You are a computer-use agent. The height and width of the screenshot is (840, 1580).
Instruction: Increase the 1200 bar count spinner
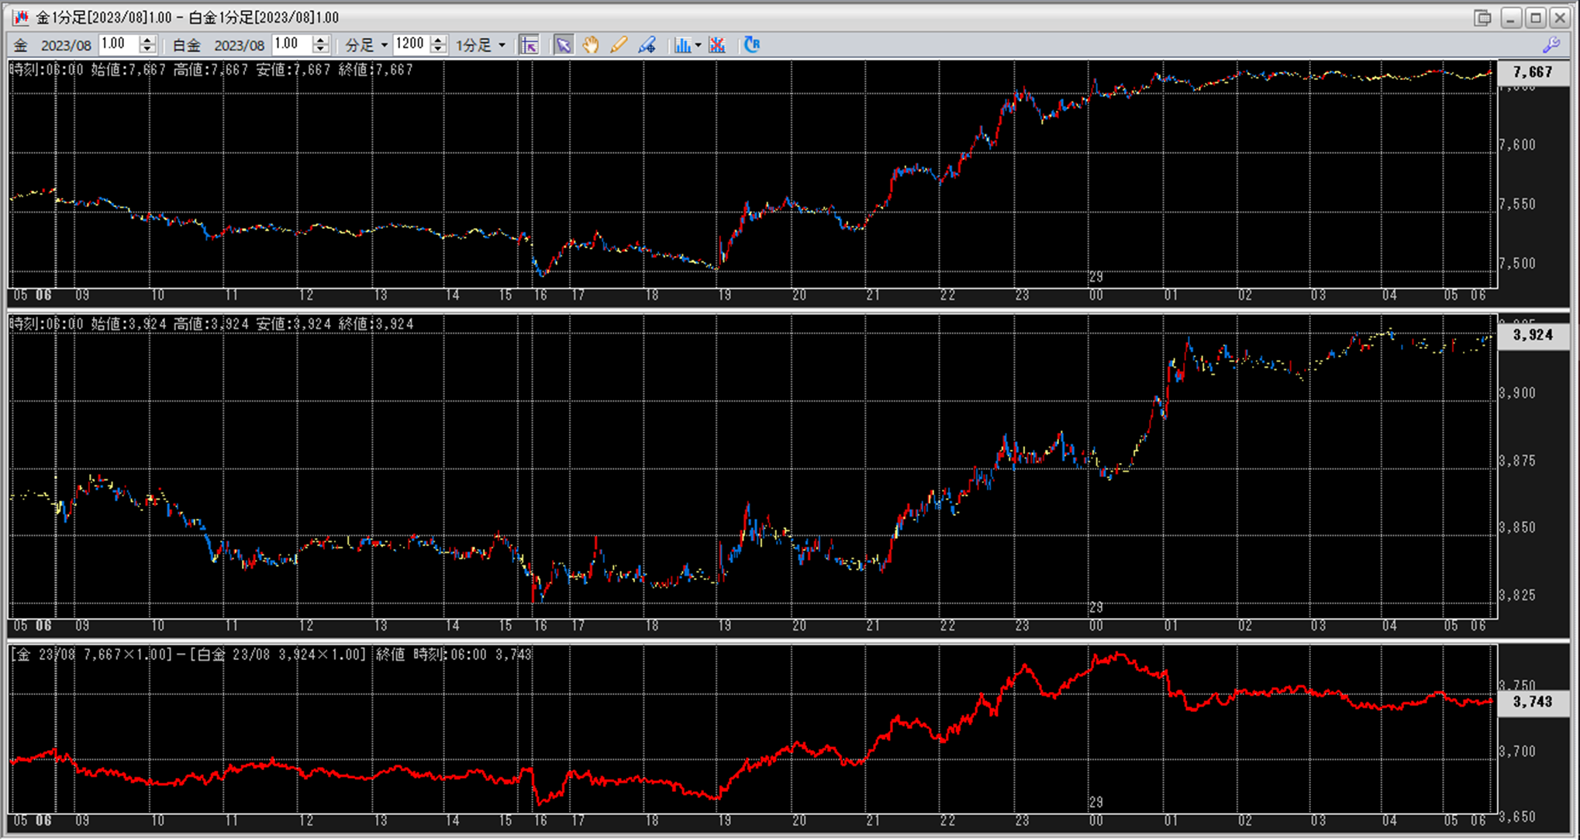[439, 40]
